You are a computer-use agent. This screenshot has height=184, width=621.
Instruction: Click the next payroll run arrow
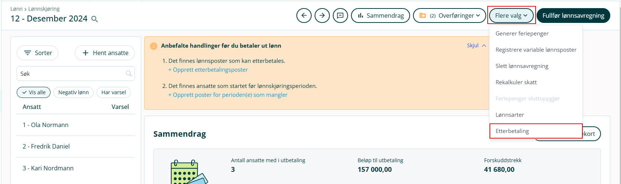(x=322, y=16)
